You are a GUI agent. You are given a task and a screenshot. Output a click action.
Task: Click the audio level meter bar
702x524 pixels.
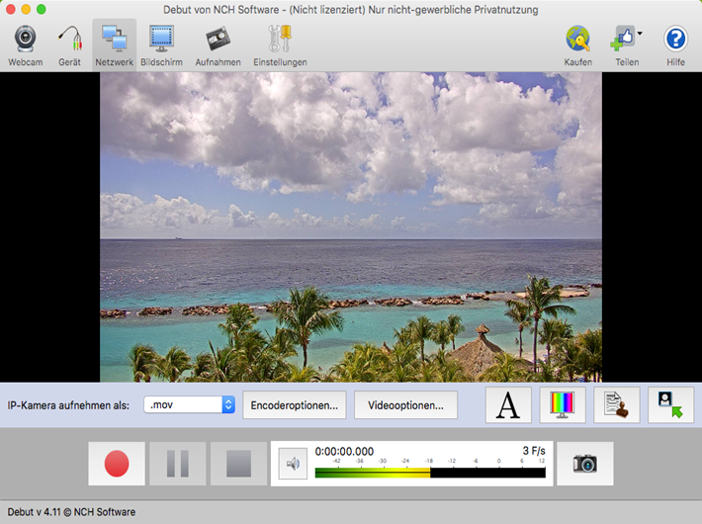click(x=430, y=473)
